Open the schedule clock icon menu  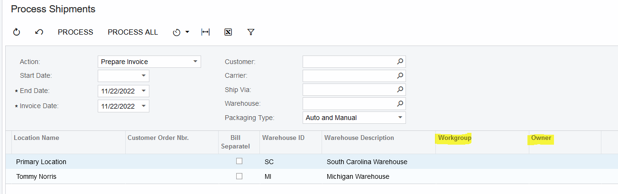(x=181, y=32)
